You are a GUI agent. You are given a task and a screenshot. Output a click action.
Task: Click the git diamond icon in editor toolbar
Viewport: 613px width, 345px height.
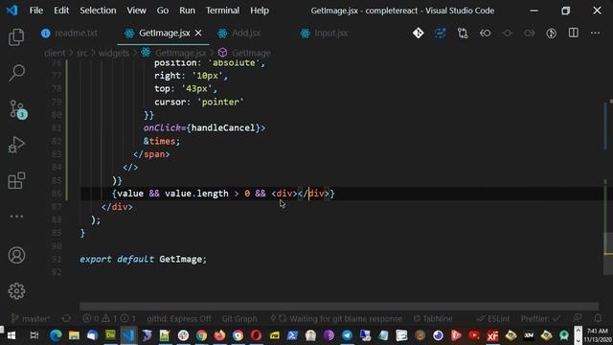(418, 33)
